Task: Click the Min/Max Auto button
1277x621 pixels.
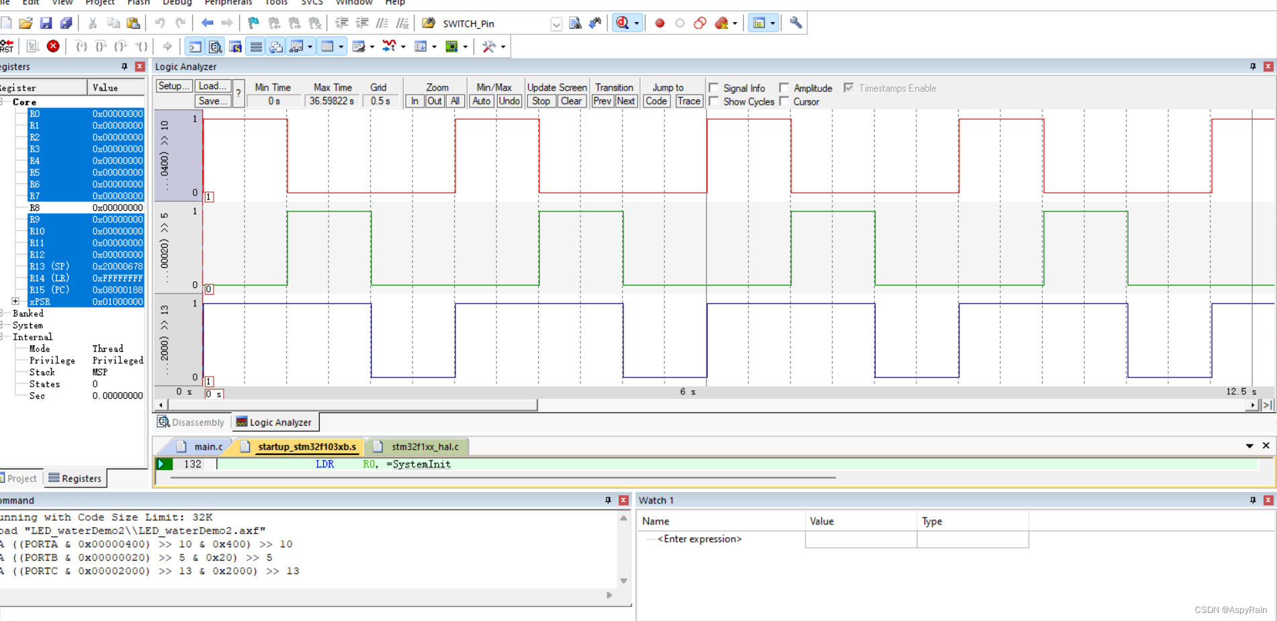Action: 482,101
